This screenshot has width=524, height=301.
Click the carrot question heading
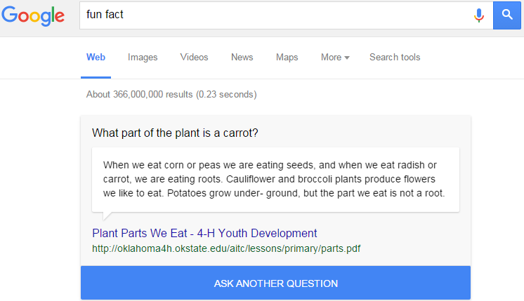[175, 133]
